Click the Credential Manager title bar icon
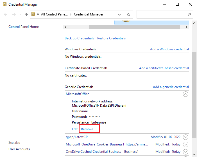Screen dimensions: 197x157 coord(5,5)
